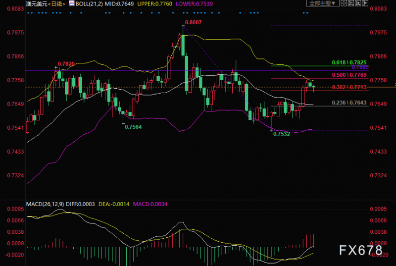This screenshot has height=266, width=396.
Task: Click the 0.7820 peak price marker
Action: (66, 64)
